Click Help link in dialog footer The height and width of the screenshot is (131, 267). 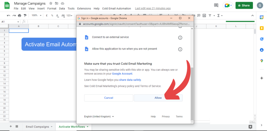pos(153,116)
